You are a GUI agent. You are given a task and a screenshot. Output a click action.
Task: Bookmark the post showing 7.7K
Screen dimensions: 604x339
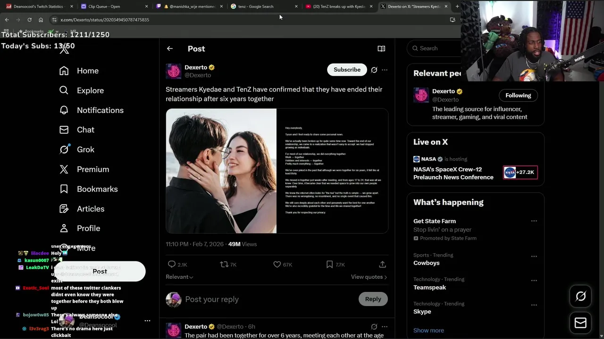[x=329, y=265]
